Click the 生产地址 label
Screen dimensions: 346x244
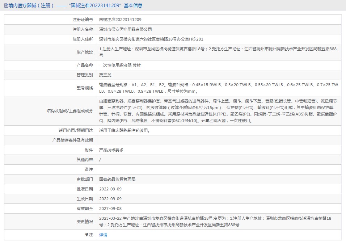tap(85, 52)
